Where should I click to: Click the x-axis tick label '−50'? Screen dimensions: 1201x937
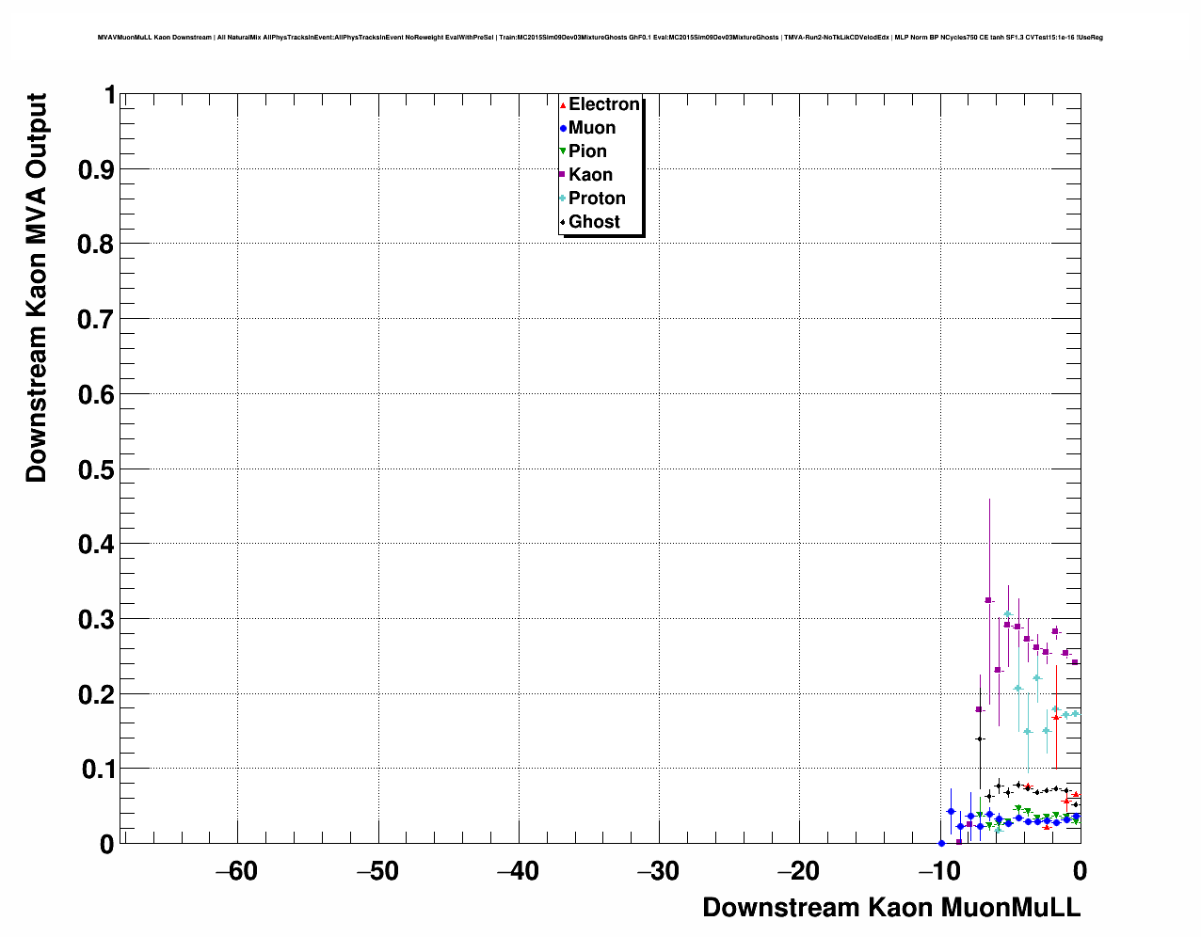pyautogui.click(x=377, y=871)
